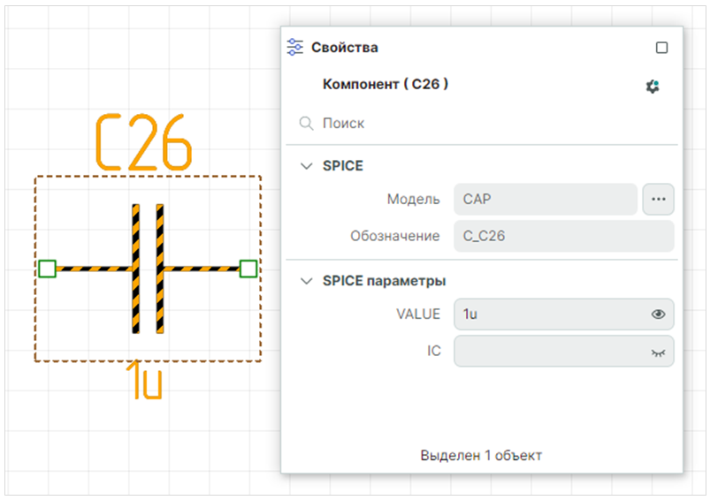The height and width of the screenshot is (500, 710).
Task: Click the VALUE parameter label
Action: 418,314
